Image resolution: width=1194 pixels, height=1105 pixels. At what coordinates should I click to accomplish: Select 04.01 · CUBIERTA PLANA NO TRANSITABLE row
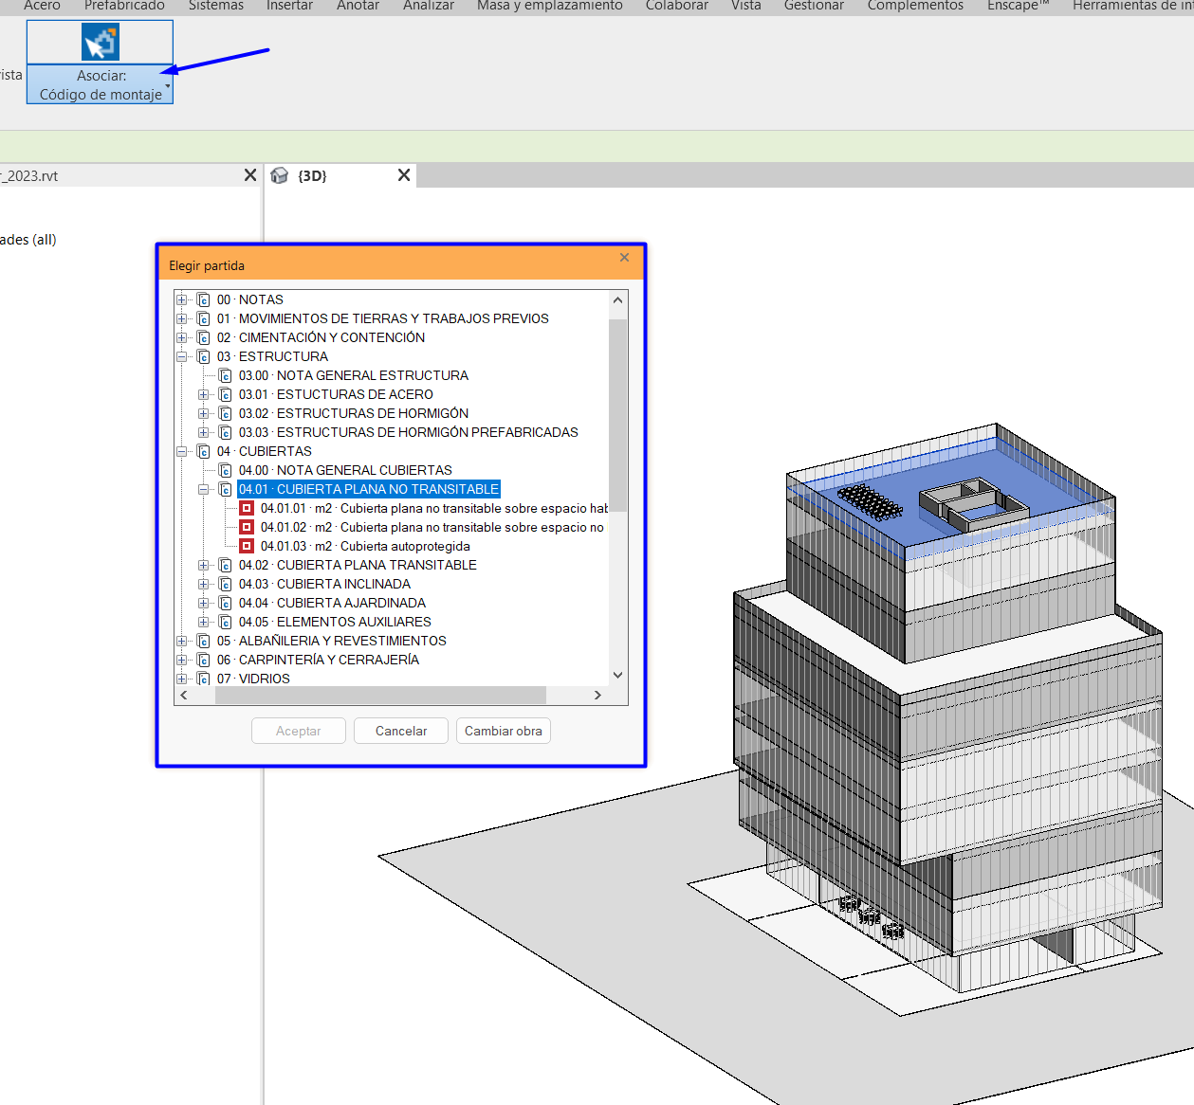[369, 489]
